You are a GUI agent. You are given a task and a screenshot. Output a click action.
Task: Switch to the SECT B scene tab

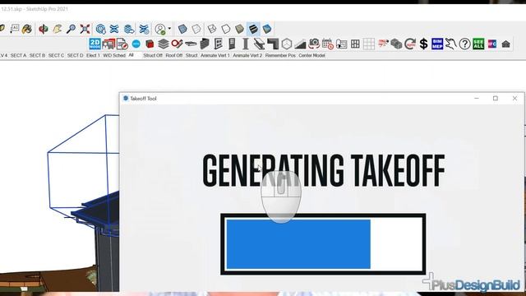pos(37,55)
